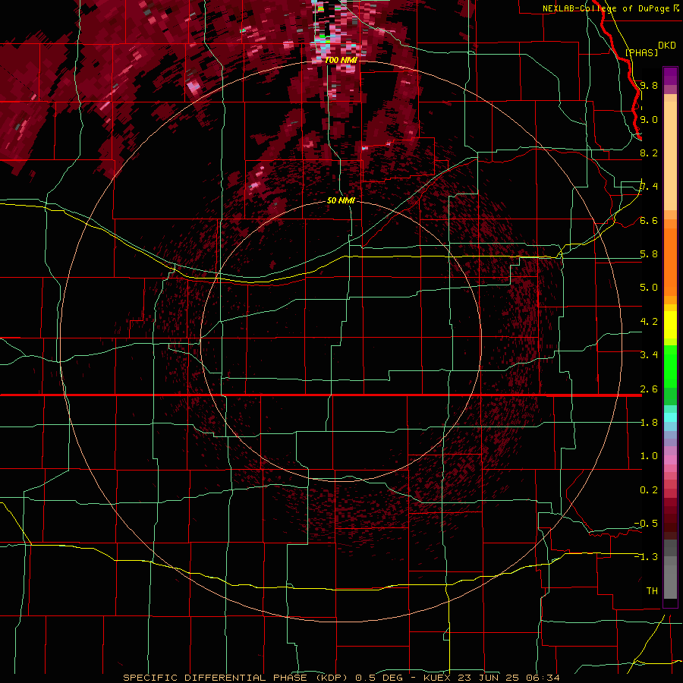Pick the purple segment atop the color bar
683x683 pixels.
point(670,76)
